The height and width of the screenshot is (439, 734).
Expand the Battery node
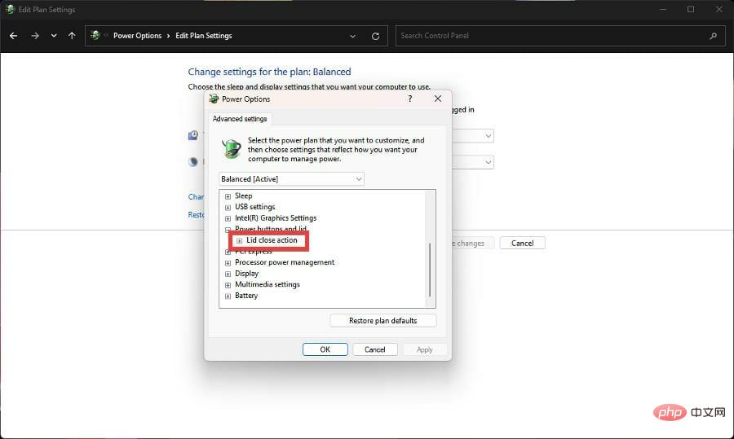(x=228, y=296)
